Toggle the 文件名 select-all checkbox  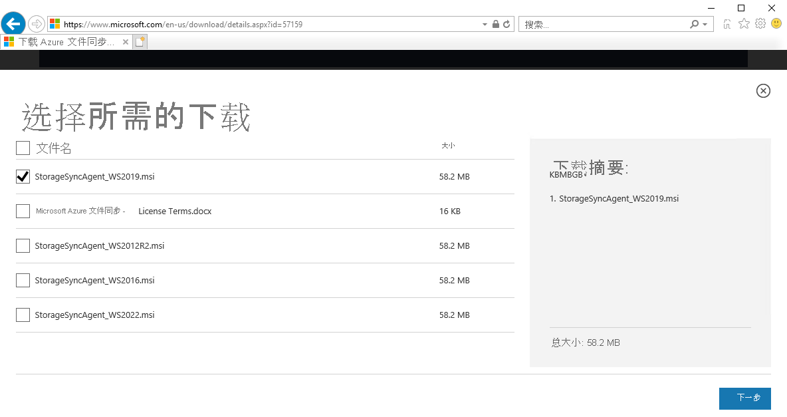pyautogui.click(x=23, y=148)
